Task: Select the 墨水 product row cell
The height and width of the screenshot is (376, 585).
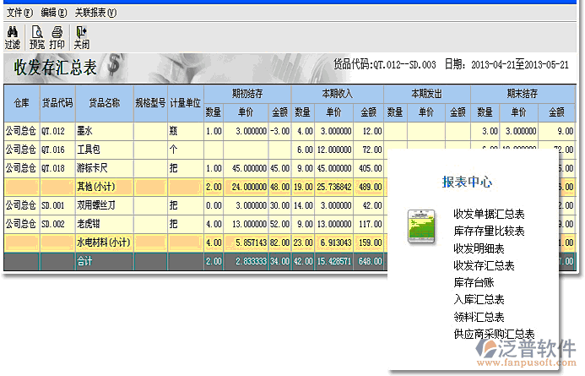Action: [105, 131]
